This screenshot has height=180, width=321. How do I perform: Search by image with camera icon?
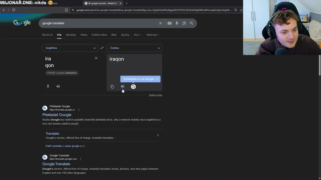pyautogui.click(x=184, y=23)
